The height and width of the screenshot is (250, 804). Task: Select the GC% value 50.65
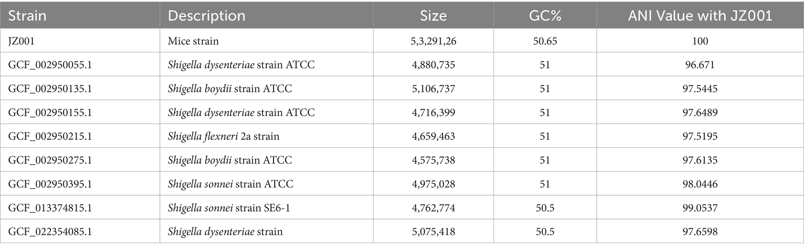click(x=545, y=41)
